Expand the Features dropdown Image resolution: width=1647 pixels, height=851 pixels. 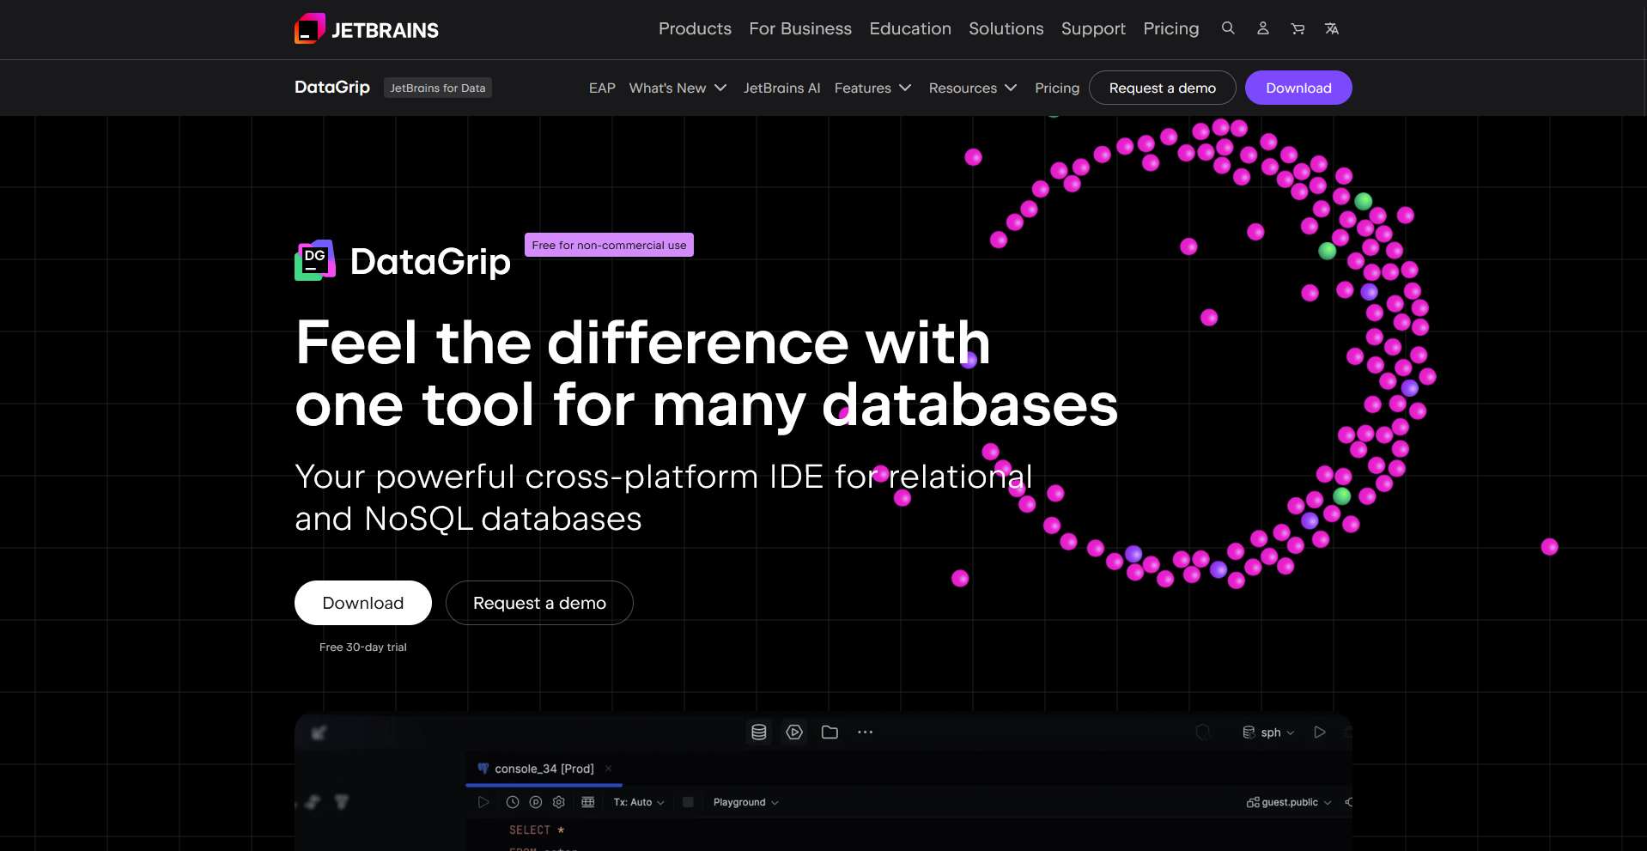pos(872,88)
